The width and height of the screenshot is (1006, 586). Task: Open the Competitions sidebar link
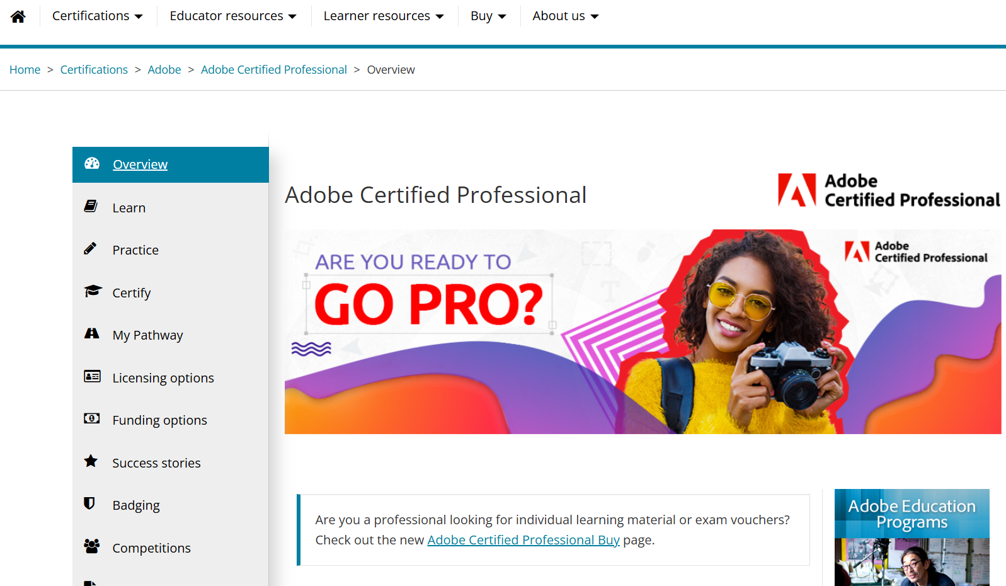pyautogui.click(x=171, y=548)
